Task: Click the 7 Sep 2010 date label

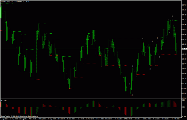Action: pyautogui.click(x=32, y=119)
